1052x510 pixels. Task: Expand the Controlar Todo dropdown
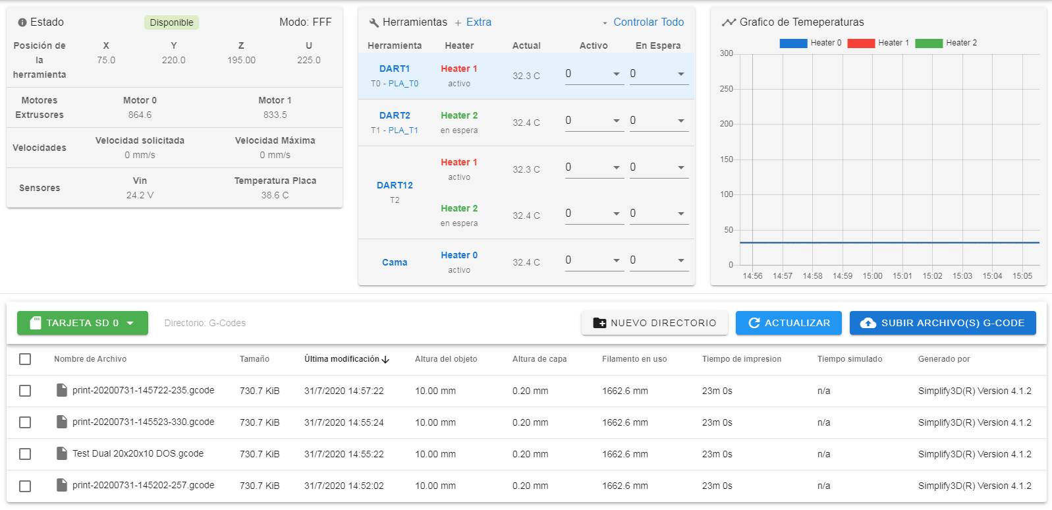[x=644, y=22]
